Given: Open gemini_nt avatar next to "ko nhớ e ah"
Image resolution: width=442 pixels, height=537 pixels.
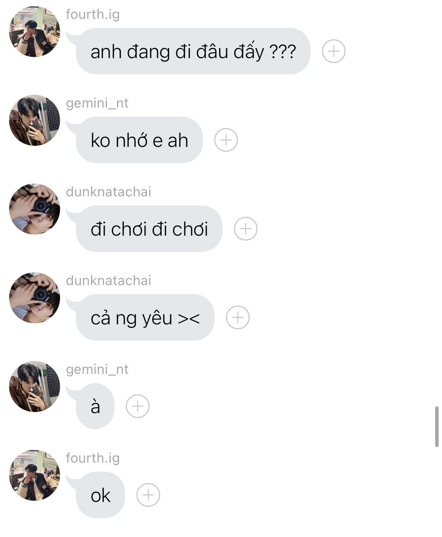Looking at the screenshot, I should coord(34,120).
